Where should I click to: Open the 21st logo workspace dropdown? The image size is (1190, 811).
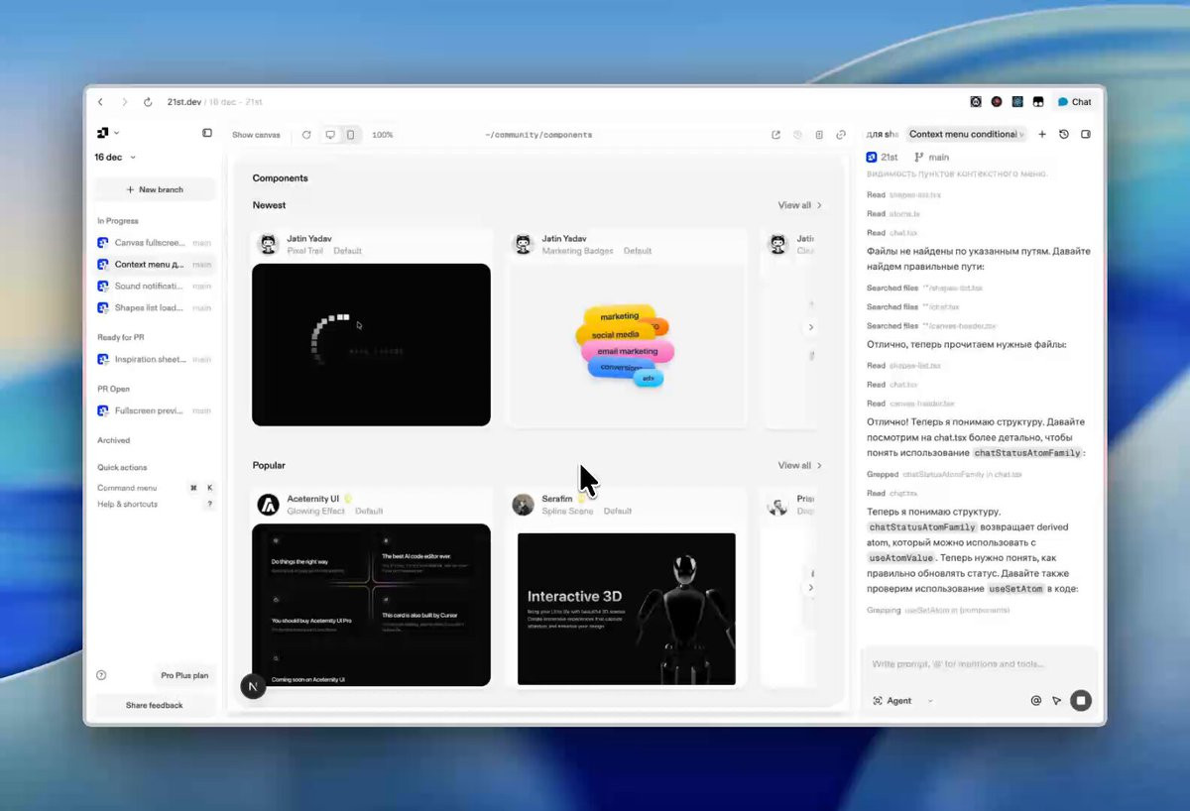[x=108, y=133]
